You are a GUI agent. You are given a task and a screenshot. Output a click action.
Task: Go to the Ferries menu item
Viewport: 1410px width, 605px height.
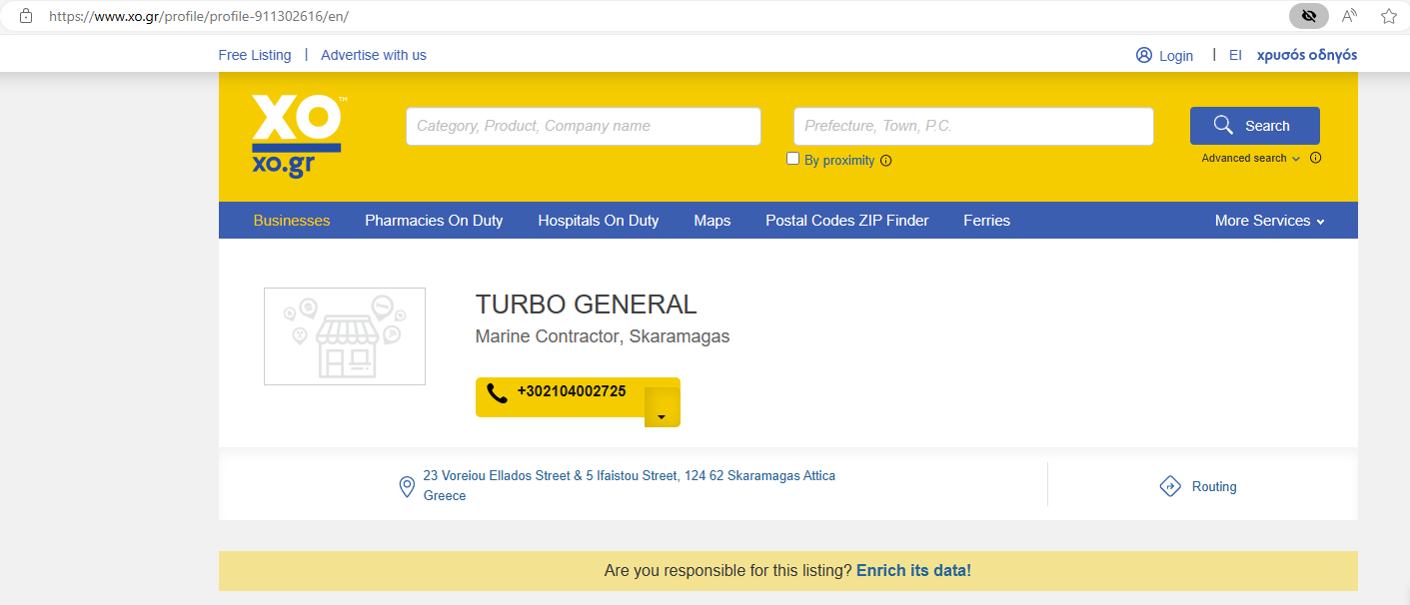click(x=986, y=221)
